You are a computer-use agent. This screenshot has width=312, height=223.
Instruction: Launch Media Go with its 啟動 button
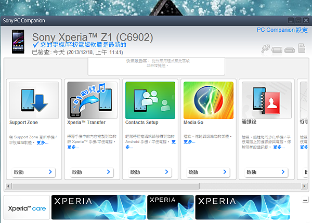point(209,172)
